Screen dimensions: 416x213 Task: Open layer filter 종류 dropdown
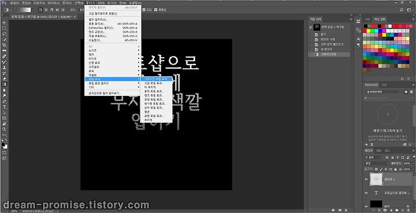point(373,158)
